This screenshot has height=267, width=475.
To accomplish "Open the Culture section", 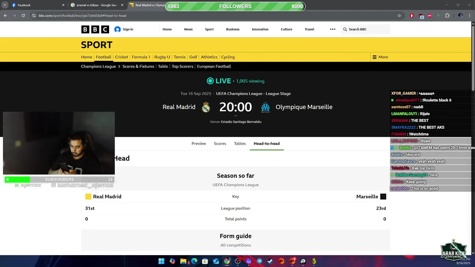I will point(286,29).
